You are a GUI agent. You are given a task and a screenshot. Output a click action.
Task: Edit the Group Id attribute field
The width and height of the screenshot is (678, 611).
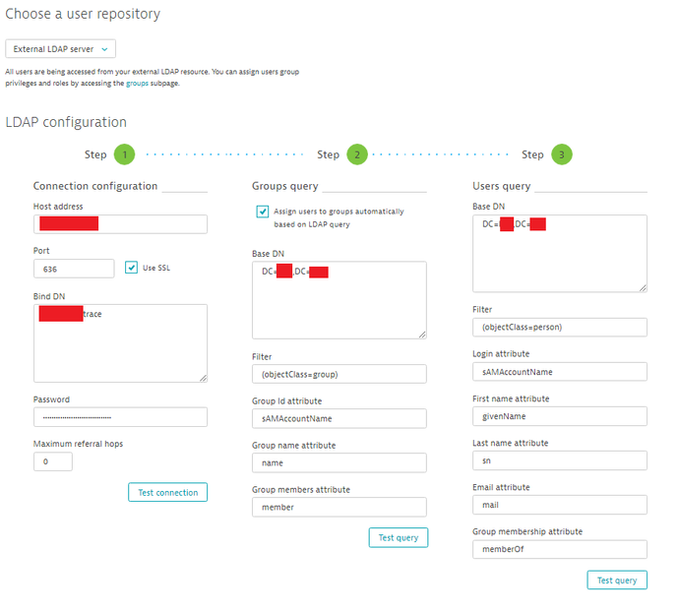click(x=339, y=418)
